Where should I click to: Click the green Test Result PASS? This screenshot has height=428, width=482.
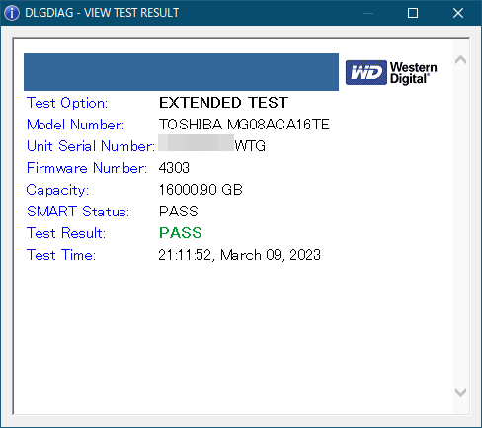181,233
